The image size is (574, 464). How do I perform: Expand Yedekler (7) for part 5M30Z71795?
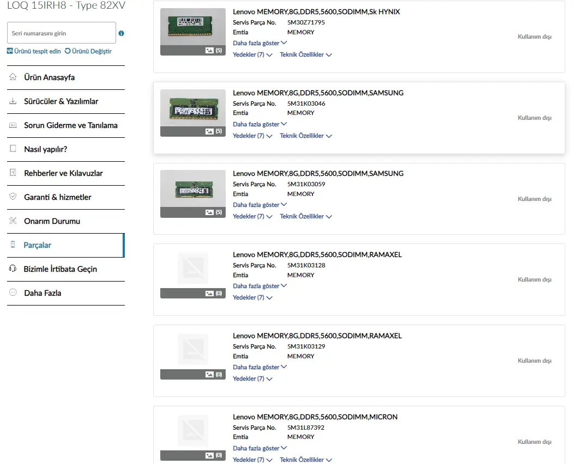252,54
